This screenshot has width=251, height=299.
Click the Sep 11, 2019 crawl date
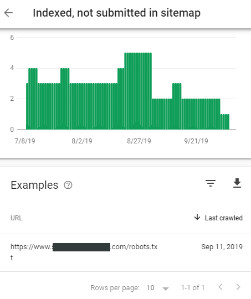222,247
